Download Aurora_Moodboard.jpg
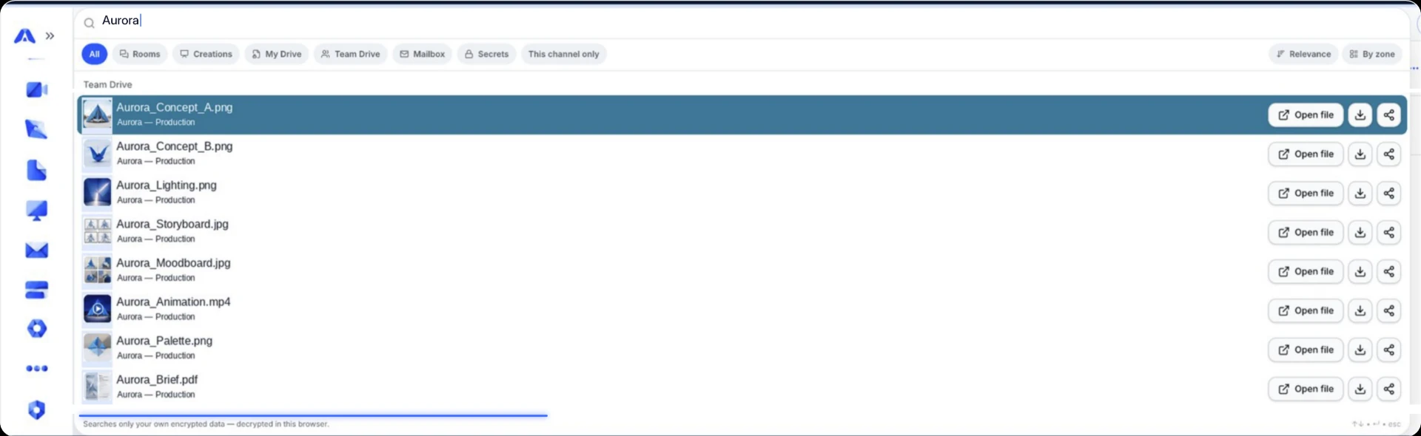Screen dimensions: 1421x436 (x=1360, y=271)
